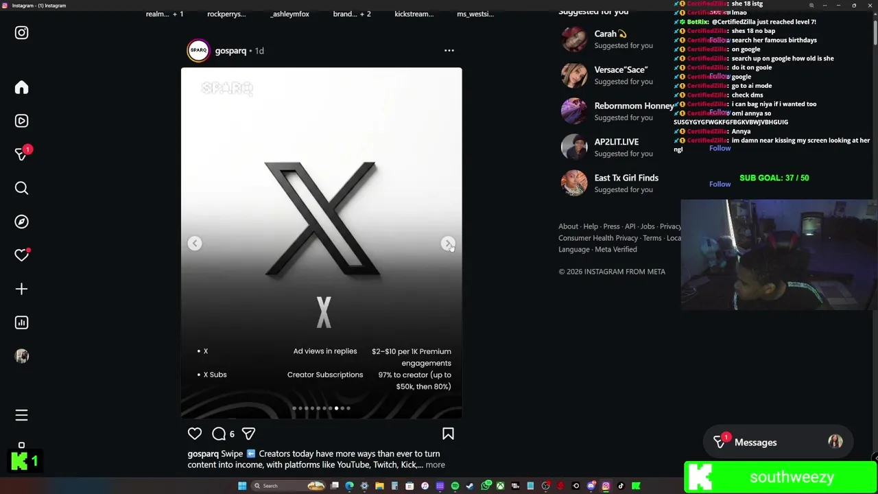The height and width of the screenshot is (494, 878).
Task: Open Microsoft Edge from the taskbar
Action: 350,486
